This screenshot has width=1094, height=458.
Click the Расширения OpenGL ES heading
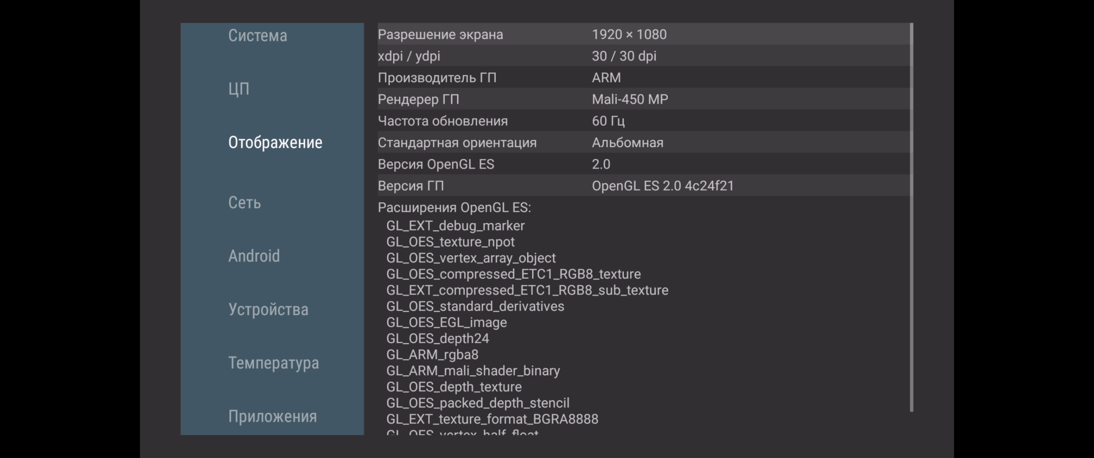pyautogui.click(x=454, y=208)
